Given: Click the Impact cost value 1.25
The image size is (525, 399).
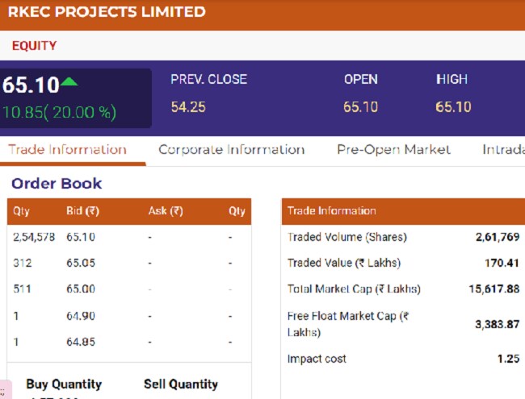Looking at the screenshot, I should point(508,359).
